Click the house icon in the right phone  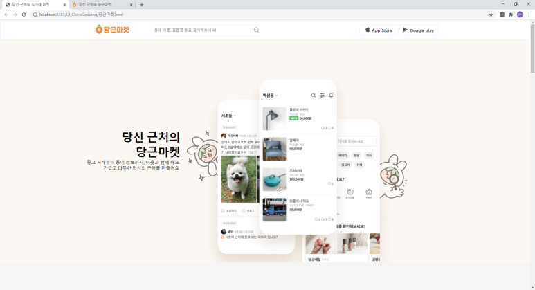click(369, 192)
